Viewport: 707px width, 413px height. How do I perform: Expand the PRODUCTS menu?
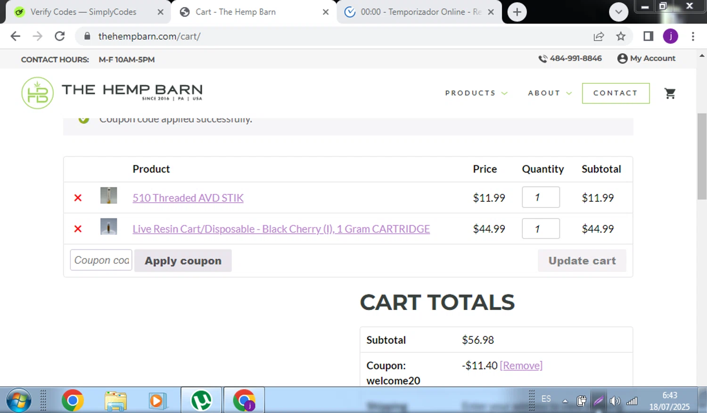pyautogui.click(x=476, y=93)
